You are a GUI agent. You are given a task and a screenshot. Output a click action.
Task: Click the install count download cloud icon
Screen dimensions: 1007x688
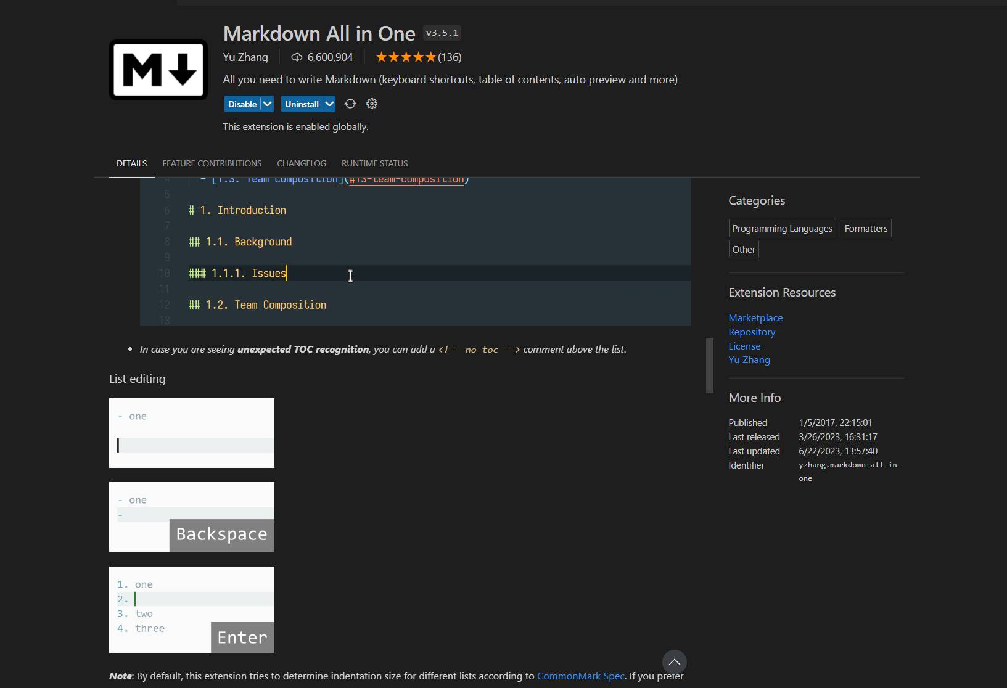297,57
